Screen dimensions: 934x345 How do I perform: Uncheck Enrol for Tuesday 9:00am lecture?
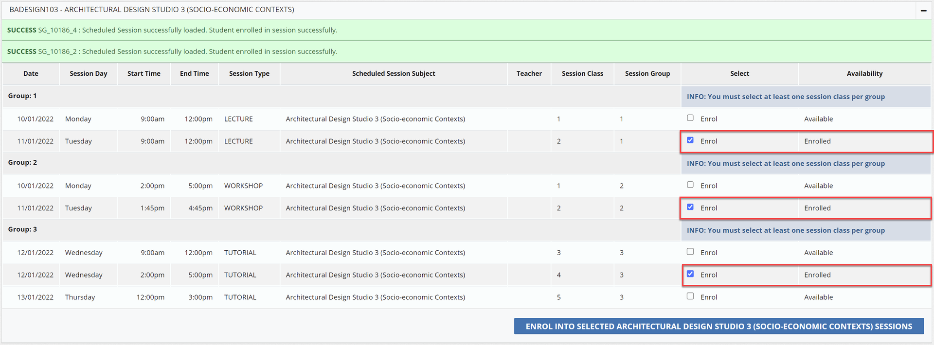tap(690, 140)
